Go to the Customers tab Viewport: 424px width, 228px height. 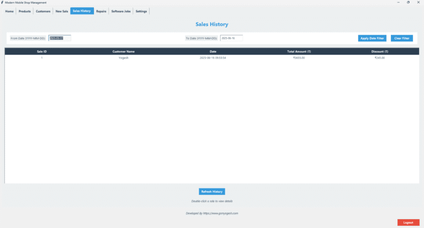[x=43, y=11]
